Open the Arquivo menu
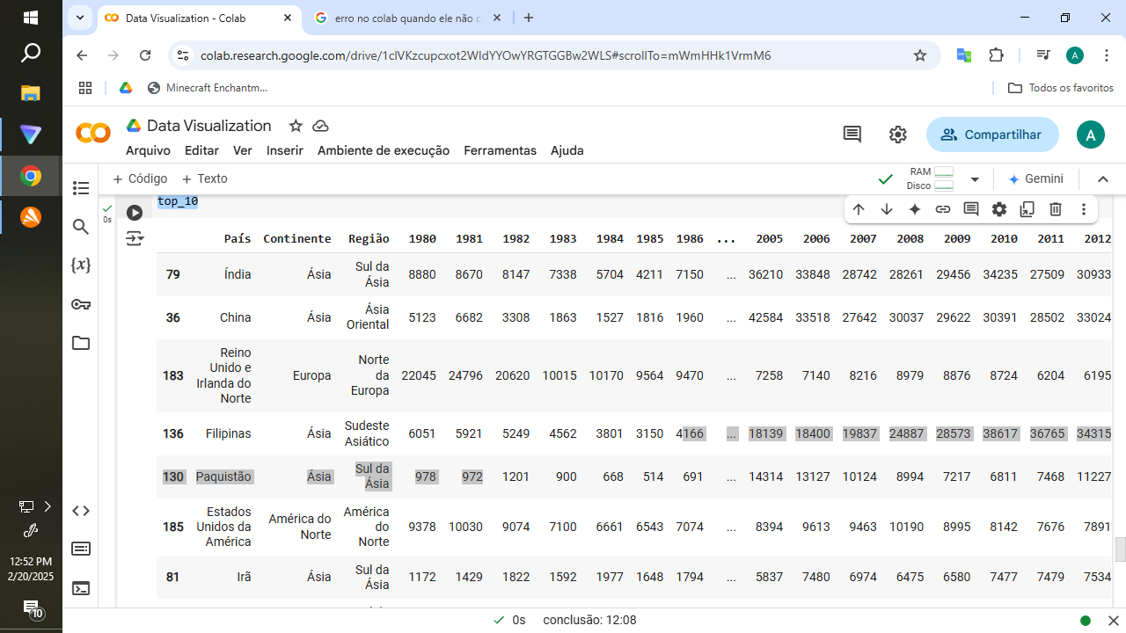This screenshot has height=633, width=1126. (148, 150)
